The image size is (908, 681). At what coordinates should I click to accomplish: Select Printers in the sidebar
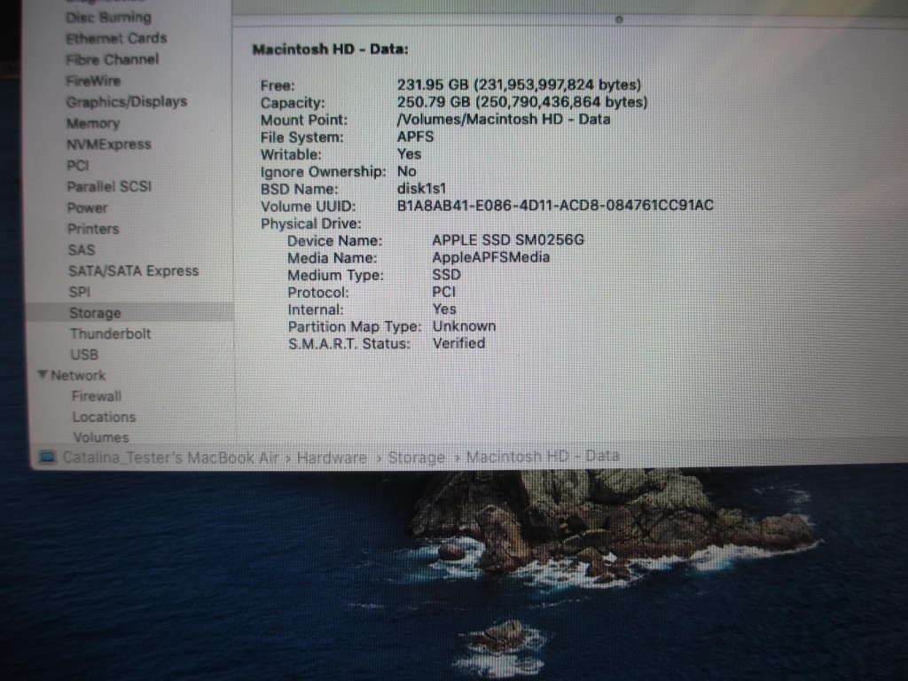[93, 229]
